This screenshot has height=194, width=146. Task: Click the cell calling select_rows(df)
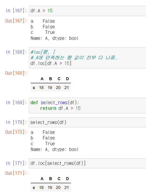87,122
